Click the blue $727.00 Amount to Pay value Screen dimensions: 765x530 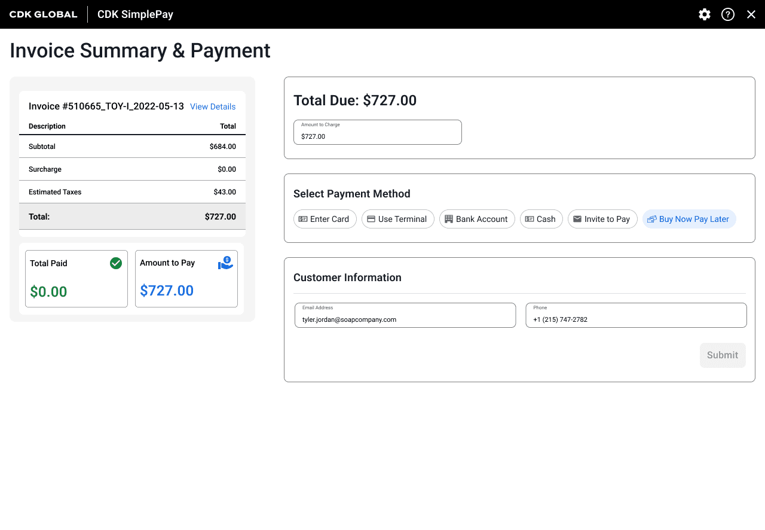(x=167, y=291)
